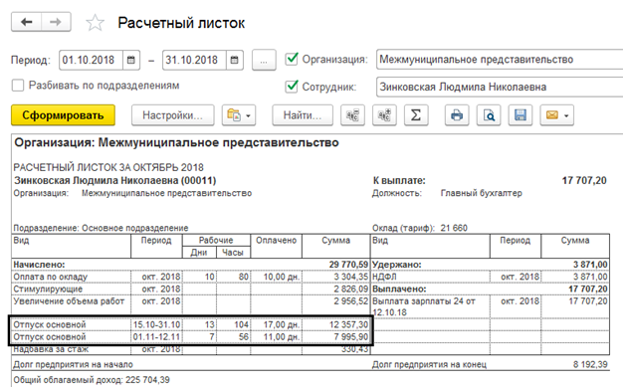Open period selection with the ellipsis button
625x389 pixels.
(x=264, y=60)
